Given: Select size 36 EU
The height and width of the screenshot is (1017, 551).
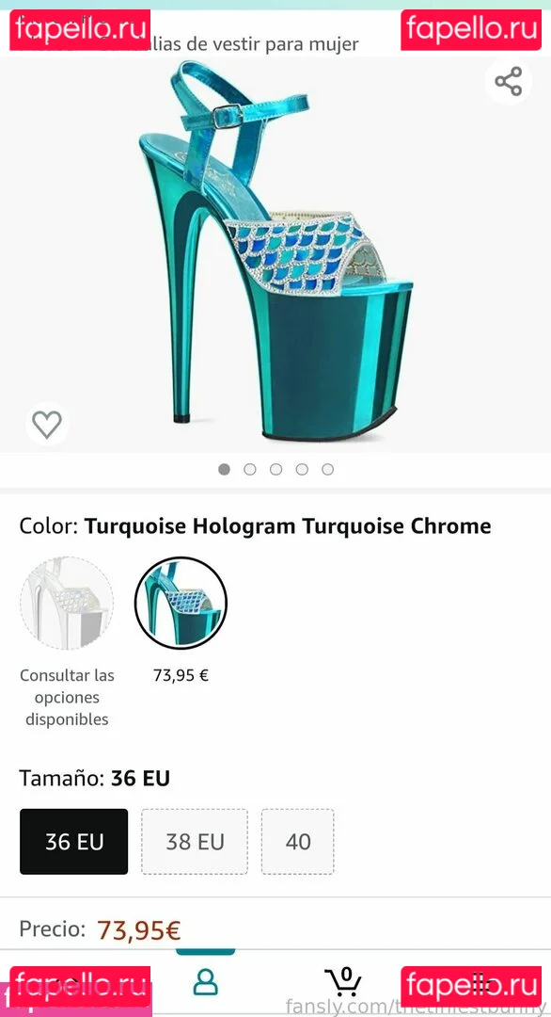Looking at the screenshot, I should click(x=74, y=841).
